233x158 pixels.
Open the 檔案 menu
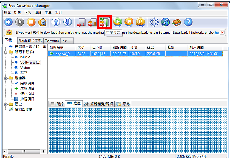click(x=7, y=13)
